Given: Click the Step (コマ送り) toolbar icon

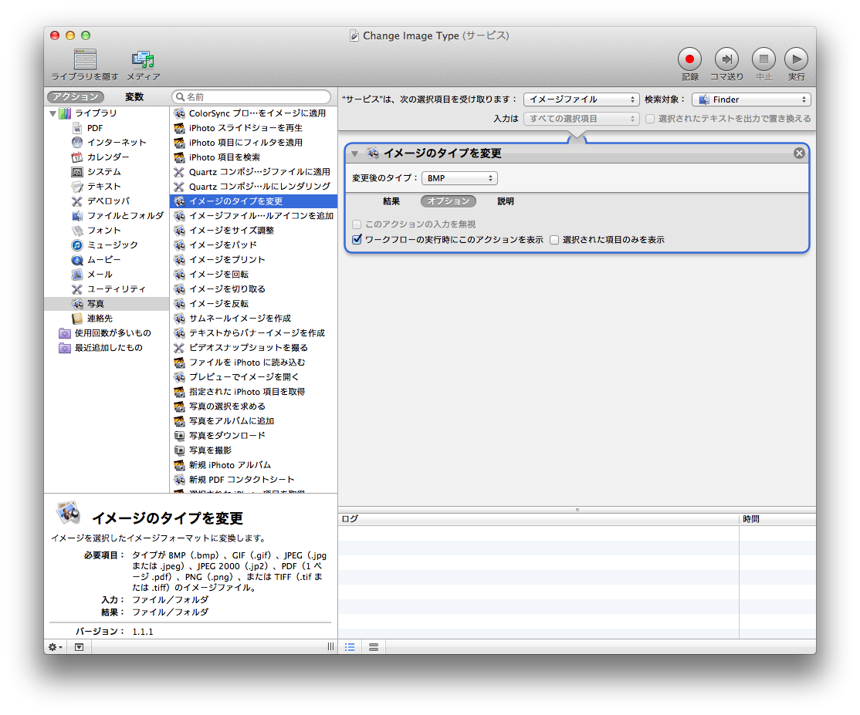Looking at the screenshot, I should click(726, 59).
